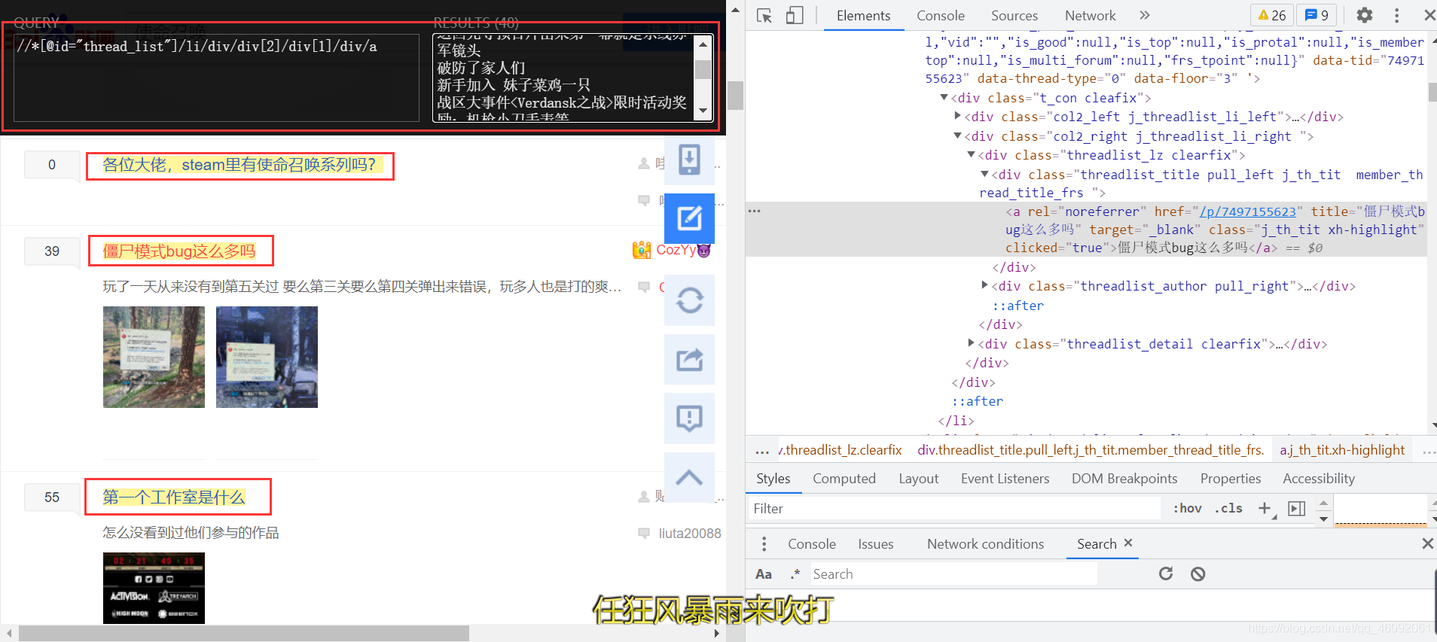Add a new style rule plus icon

tap(1266, 509)
